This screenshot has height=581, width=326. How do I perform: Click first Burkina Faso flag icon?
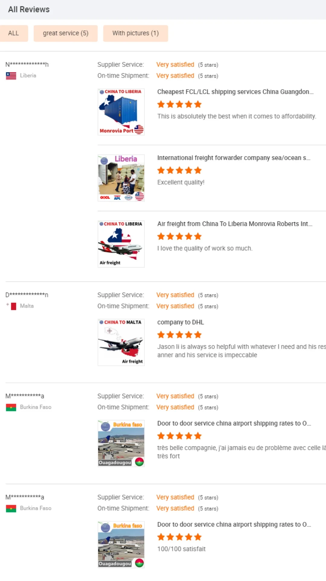11,407
